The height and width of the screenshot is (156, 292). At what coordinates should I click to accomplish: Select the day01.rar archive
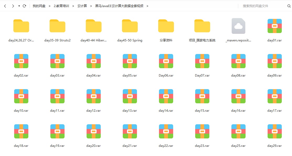pyautogui.click(x=274, y=26)
